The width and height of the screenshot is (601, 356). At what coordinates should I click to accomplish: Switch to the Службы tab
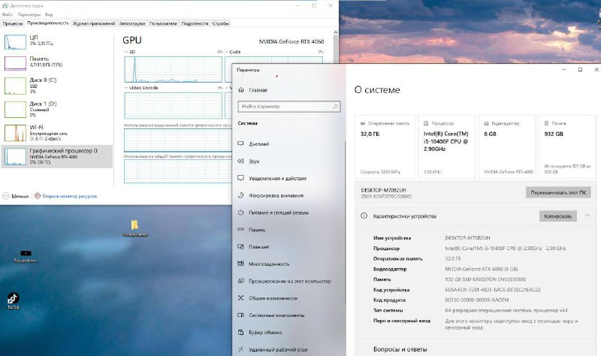point(221,23)
